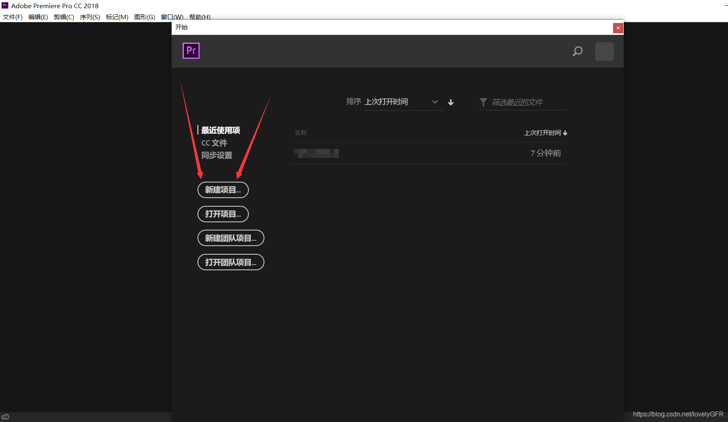Open the 上次打开时间 sort dropdown
The image size is (728, 422).
[403, 102]
